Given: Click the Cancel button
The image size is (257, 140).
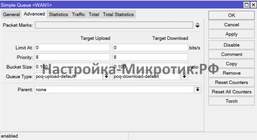Looking at the screenshot, I should pos(231,25).
